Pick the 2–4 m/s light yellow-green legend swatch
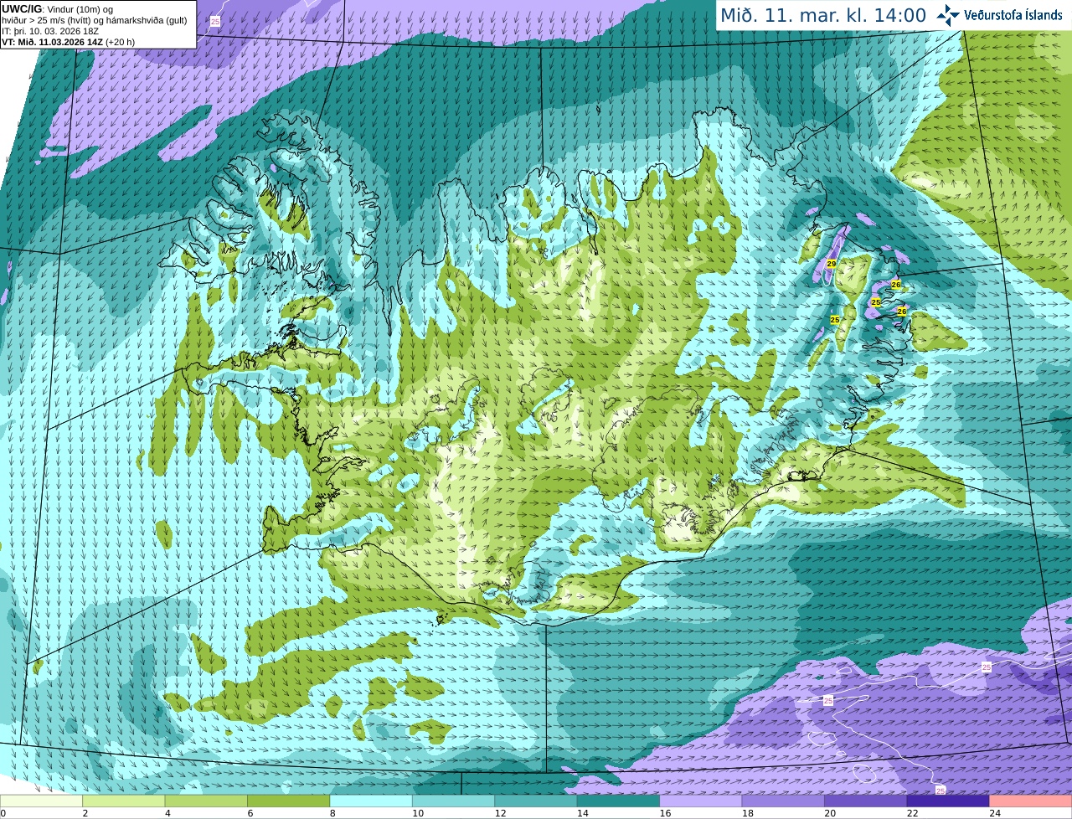 123,801
